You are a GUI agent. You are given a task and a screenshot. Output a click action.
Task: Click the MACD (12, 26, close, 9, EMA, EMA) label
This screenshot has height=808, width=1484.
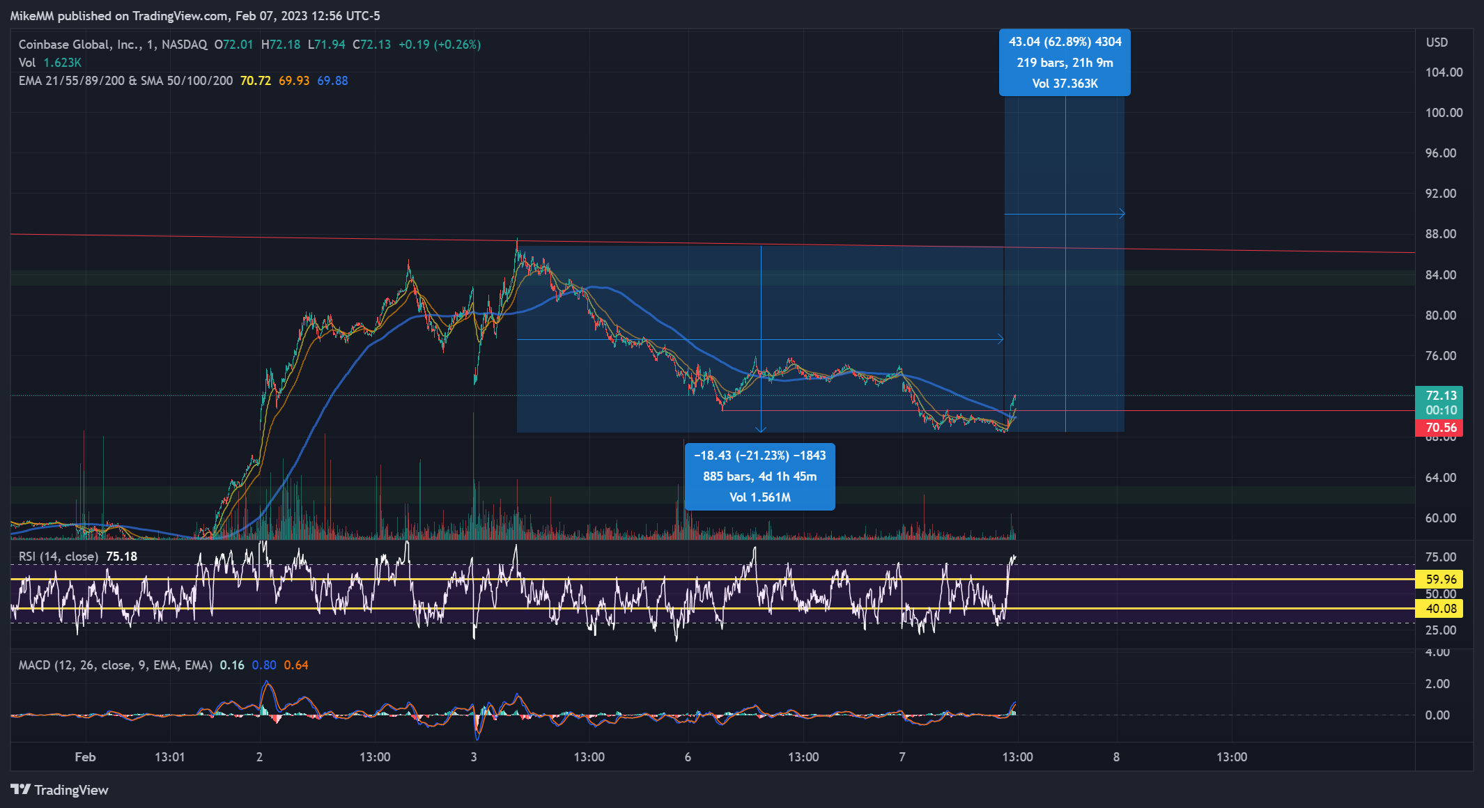click(x=115, y=665)
